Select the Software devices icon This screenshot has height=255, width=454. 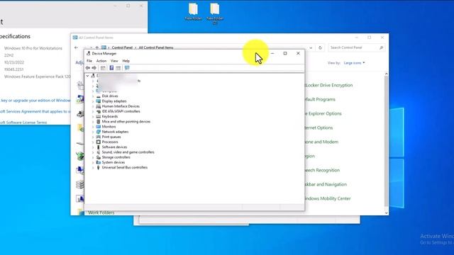point(98,147)
